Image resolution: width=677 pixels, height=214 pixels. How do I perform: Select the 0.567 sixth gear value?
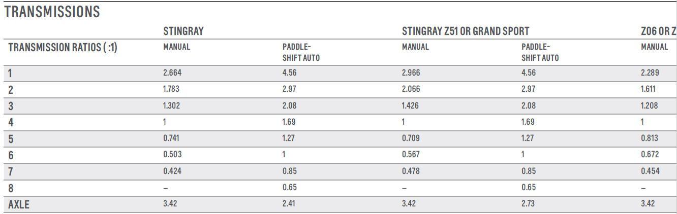click(x=410, y=154)
